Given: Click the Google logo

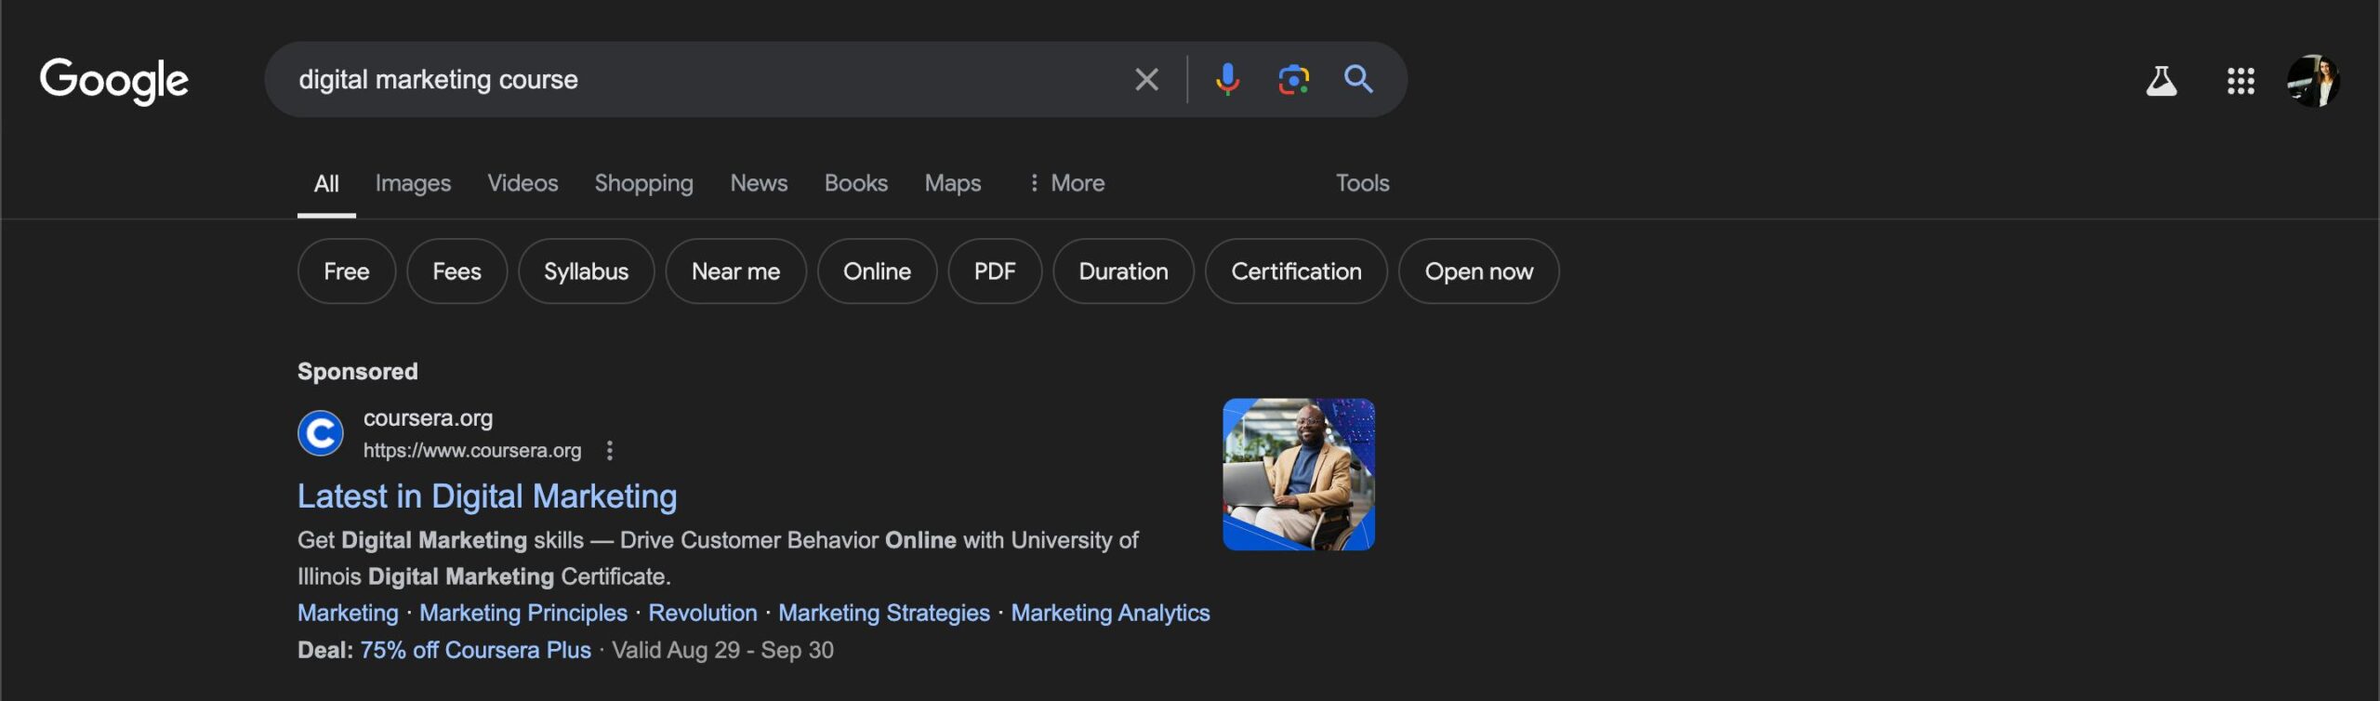Looking at the screenshot, I should pyautogui.click(x=113, y=81).
